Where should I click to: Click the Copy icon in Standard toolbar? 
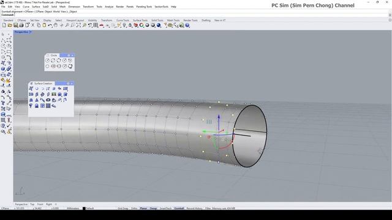39,25
